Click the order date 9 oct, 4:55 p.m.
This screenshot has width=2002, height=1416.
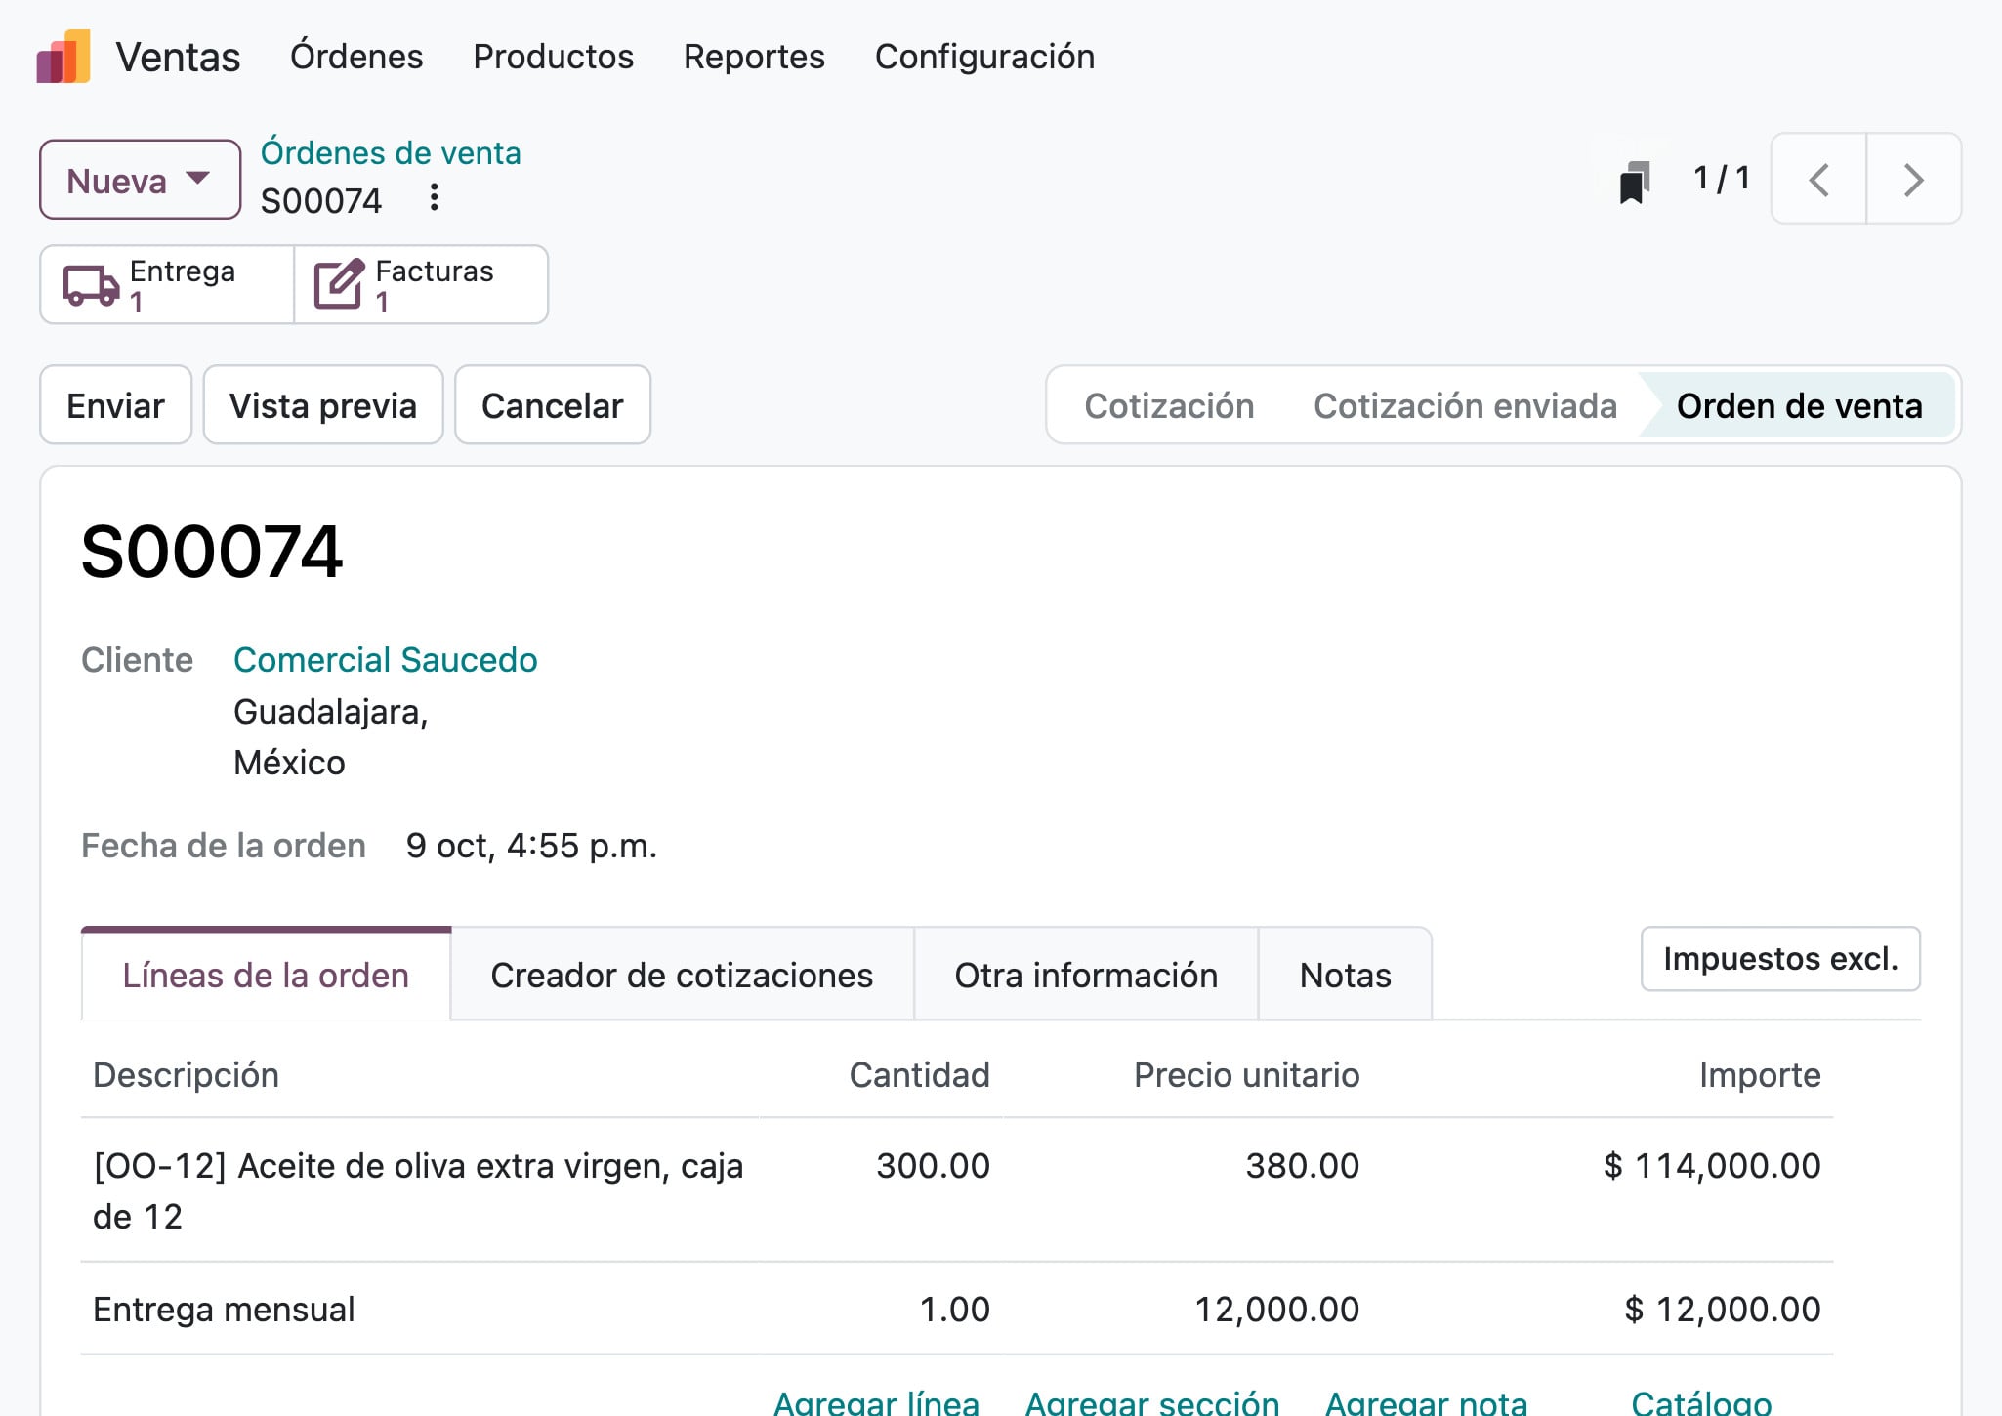[x=531, y=846]
